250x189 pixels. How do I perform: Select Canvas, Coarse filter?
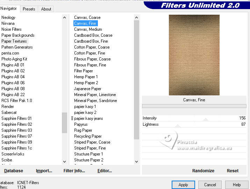click(87, 17)
